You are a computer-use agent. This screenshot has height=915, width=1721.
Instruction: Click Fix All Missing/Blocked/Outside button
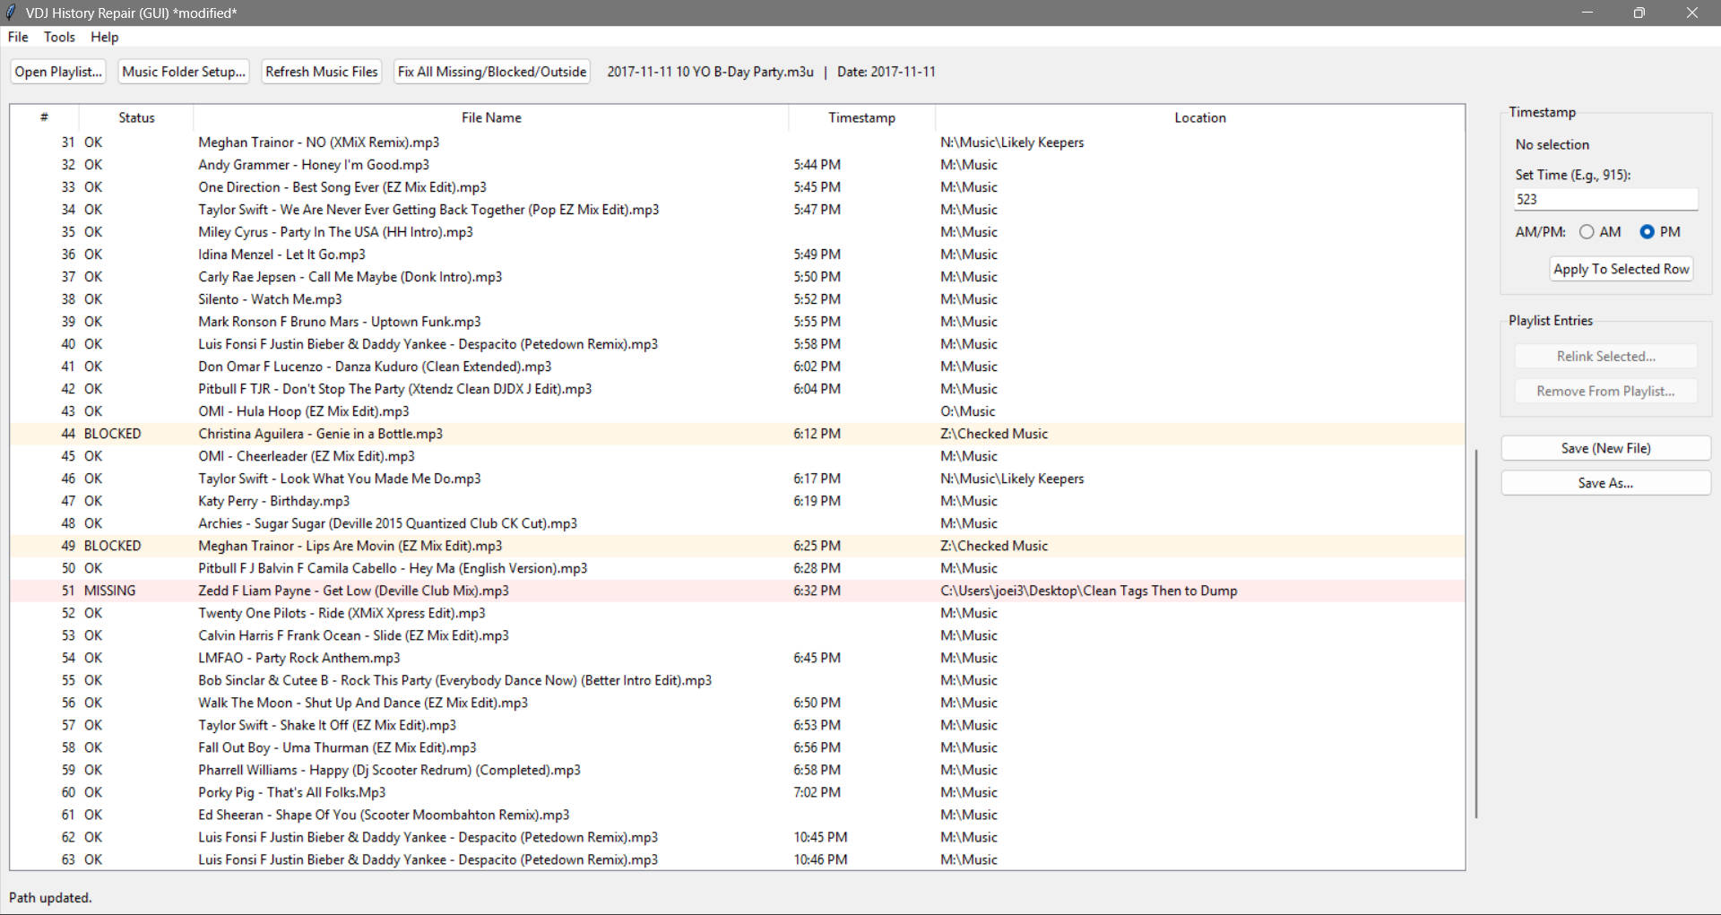pos(492,72)
